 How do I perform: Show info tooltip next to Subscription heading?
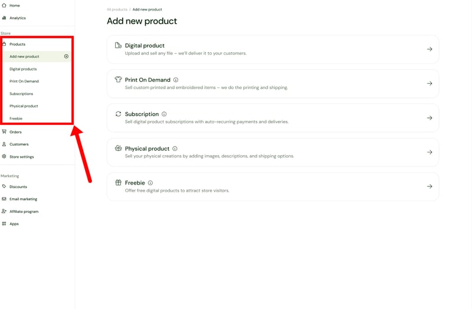click(164, 114)
